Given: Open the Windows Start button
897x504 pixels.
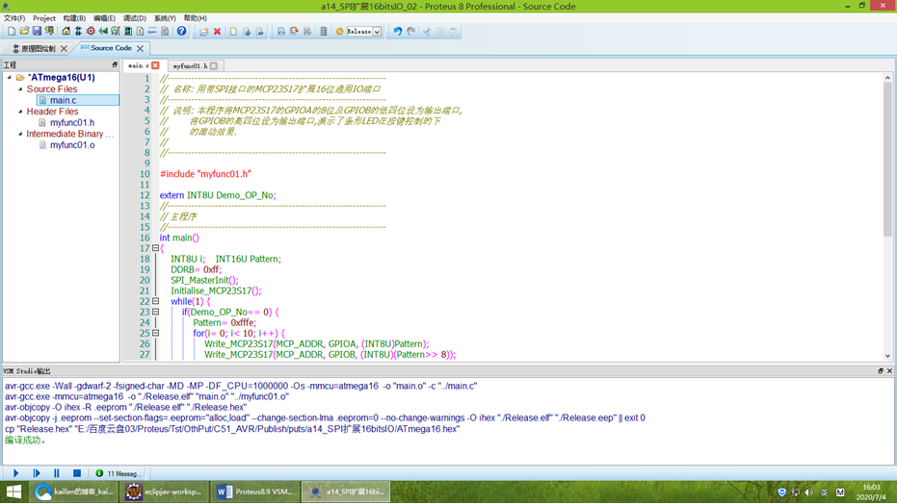Looking at the screenshot, I should pos(13,491).
